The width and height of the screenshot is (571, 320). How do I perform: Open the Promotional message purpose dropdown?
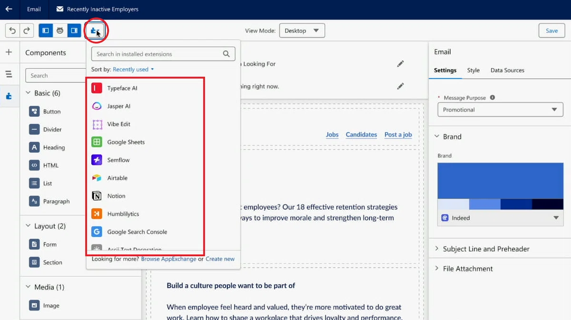coord(500,110)
